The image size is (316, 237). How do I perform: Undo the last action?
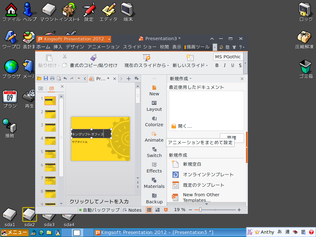[65, 78]
